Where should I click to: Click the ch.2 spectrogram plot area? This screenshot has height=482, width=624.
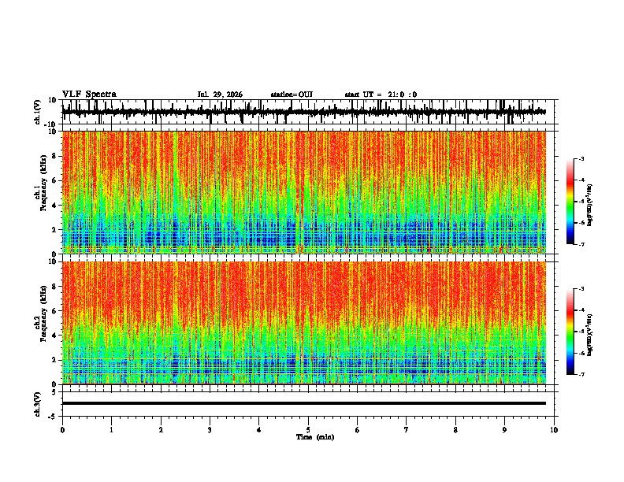pos(304,323)
